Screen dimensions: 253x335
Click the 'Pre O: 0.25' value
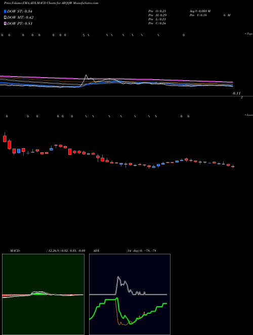click(157, 11)
